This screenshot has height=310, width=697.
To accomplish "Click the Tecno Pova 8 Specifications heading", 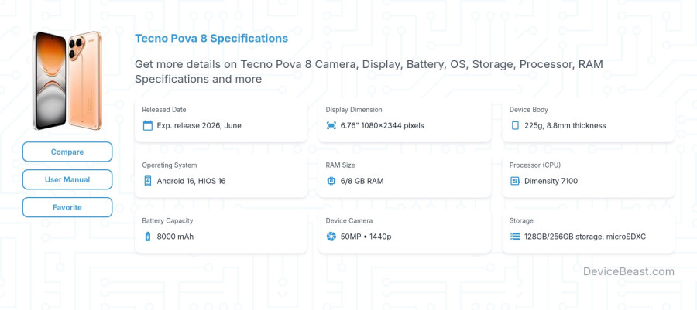I will [211, 38].
